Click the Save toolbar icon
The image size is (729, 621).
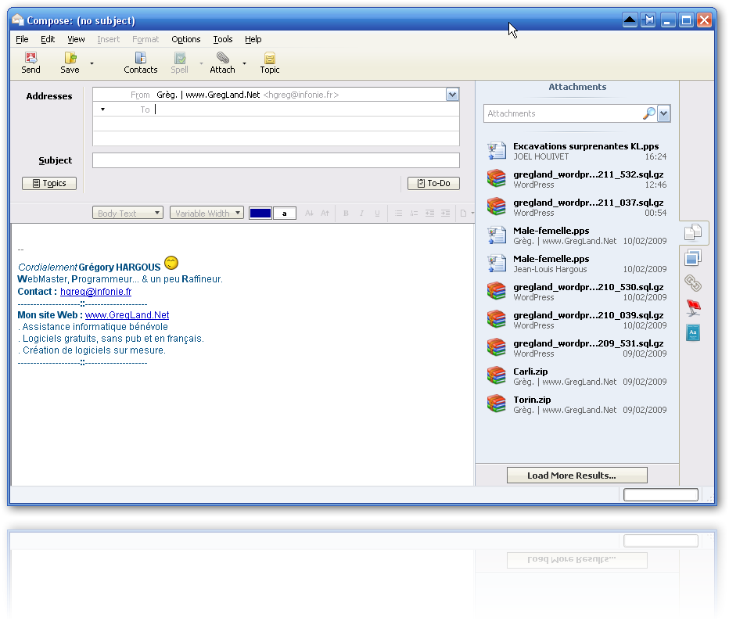[70, 59]
